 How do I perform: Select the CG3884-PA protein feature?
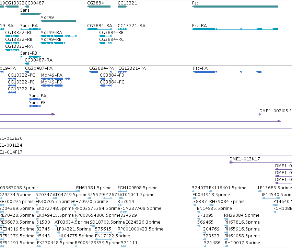pyautogui.click(x=101, y=72)
